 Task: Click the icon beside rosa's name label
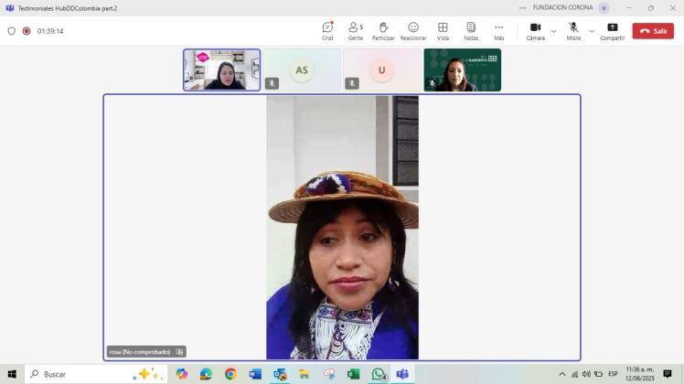point(179,352)
